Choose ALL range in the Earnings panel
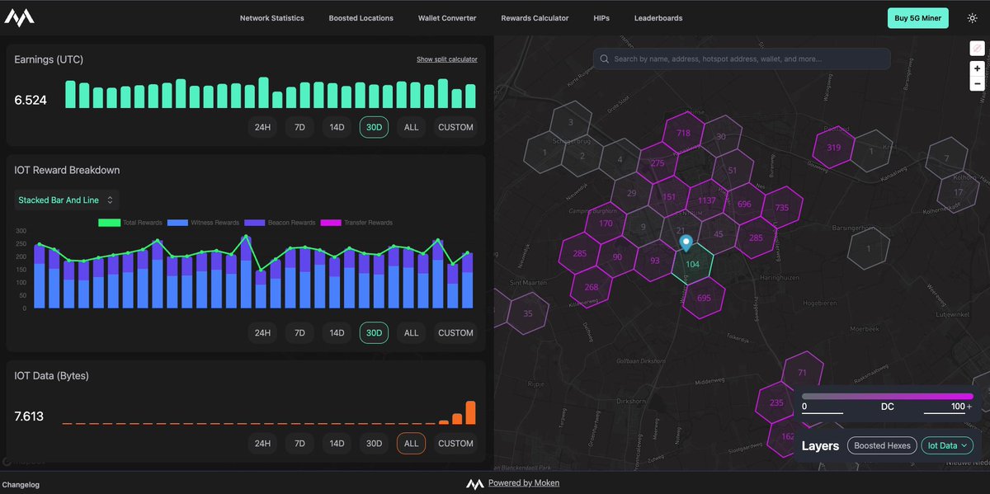 click(x=411, y=127)
